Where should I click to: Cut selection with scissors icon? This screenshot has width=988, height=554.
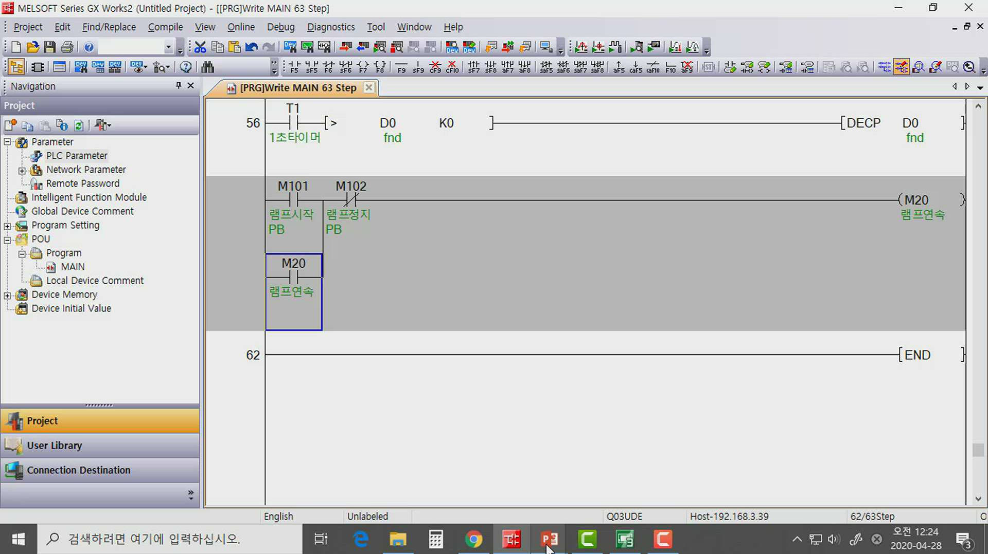coord(200,47)
